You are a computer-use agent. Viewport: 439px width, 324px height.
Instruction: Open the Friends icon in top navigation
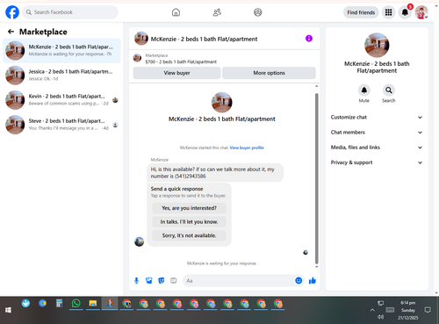click(217, 12)
